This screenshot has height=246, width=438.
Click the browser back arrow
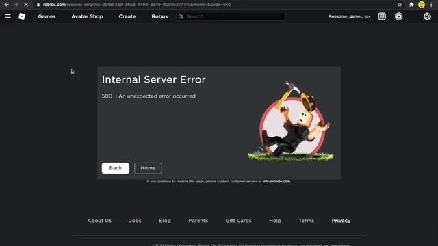(6, 5)
